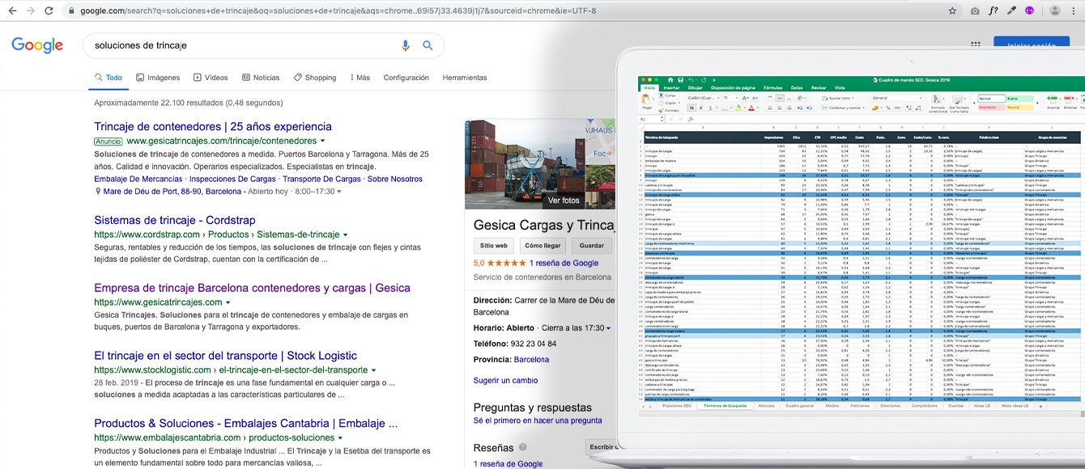Open the Google apps grid

pyautogui.click(x=975, y=45)
